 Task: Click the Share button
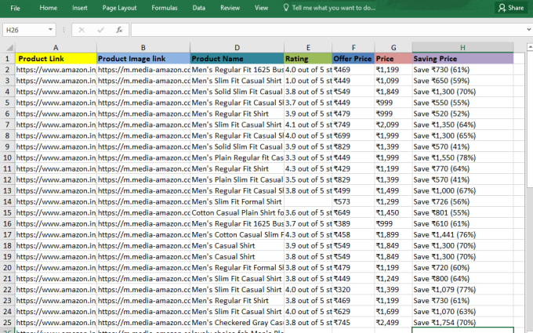511,8
